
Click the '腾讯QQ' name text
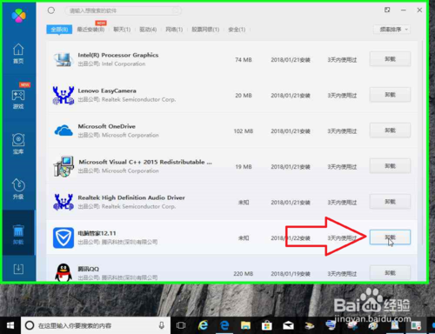pyautogui.click(x=89, y=269)
